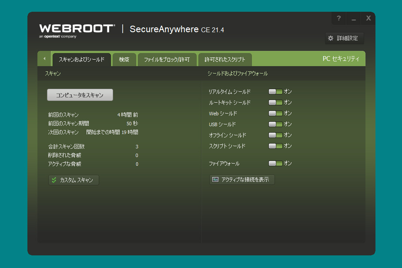This screenshot has width=402, height=268.
Task: Open the help question mark icon
Action: tap(338, 18)
